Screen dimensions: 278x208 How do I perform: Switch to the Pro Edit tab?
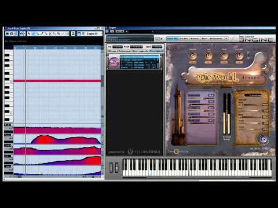[x=184, y=39]
